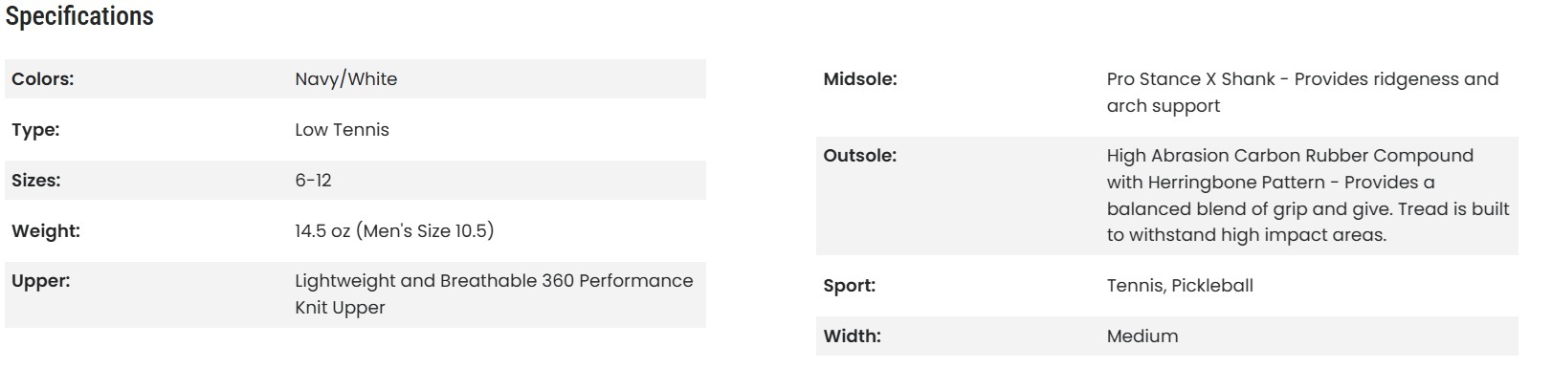
Task: Click the Performance Knit Upper description
Action: click(x=494, y=294)
